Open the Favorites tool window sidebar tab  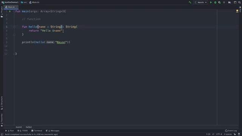pos(2,120)
